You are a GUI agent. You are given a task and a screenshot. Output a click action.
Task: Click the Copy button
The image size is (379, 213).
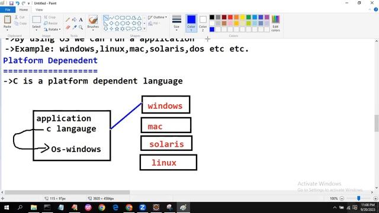click(21, 24)
